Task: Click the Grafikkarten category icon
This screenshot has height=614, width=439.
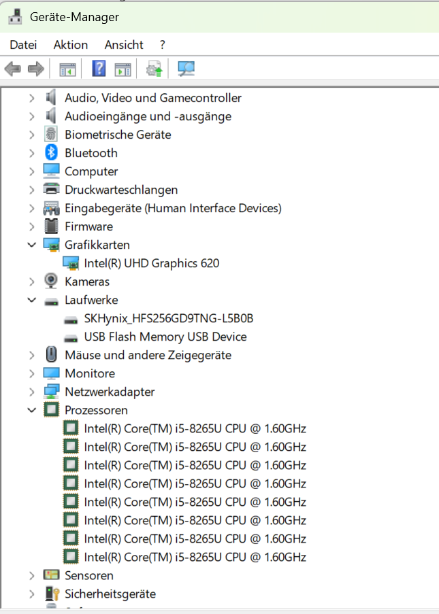Action: [x=51, y=245]
